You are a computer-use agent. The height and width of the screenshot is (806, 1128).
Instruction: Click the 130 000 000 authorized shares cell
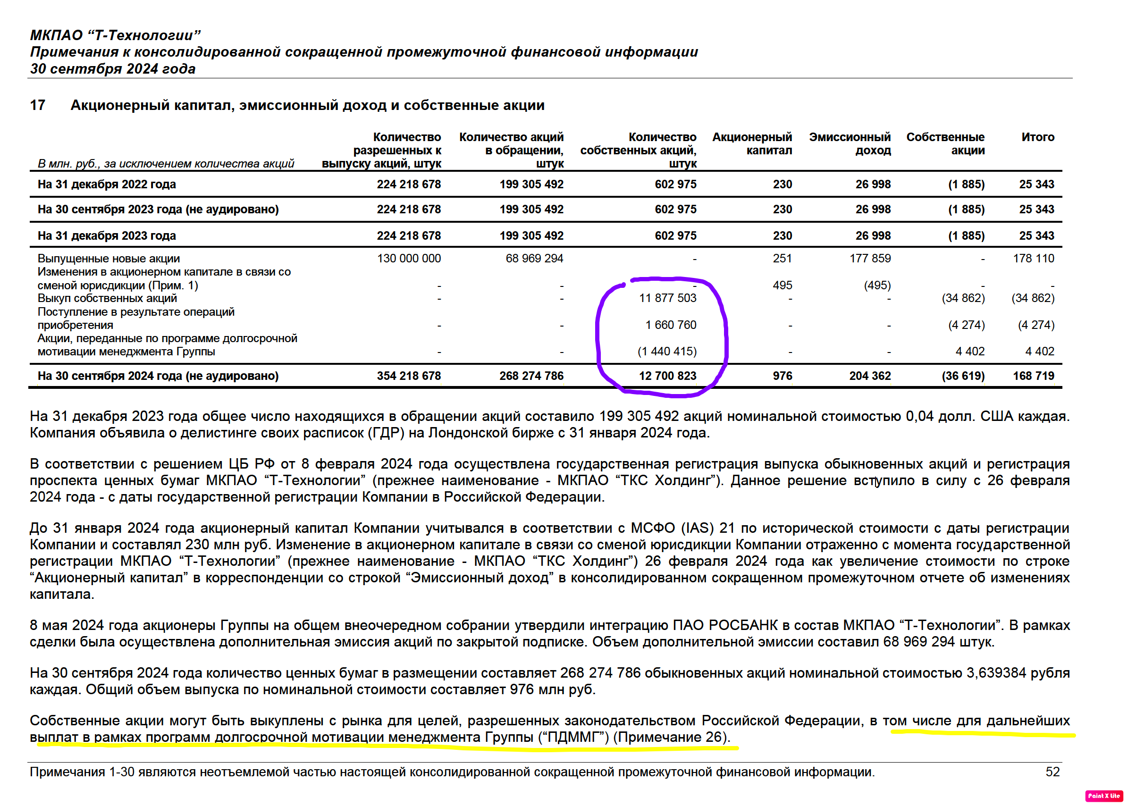408,259
